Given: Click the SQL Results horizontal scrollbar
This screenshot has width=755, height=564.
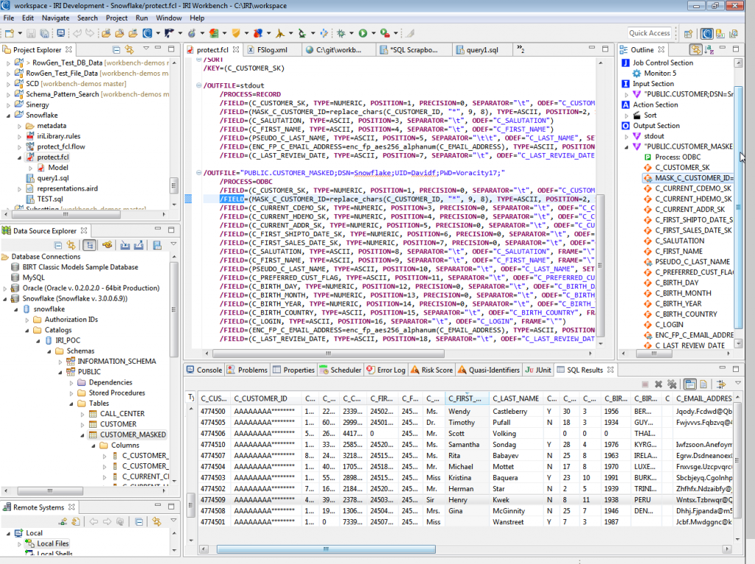Looking at the screenshot, I should coord(326,549).
